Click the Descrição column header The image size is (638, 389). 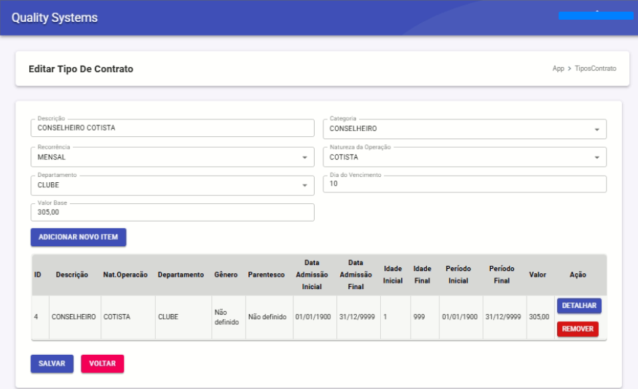[71, 275]
